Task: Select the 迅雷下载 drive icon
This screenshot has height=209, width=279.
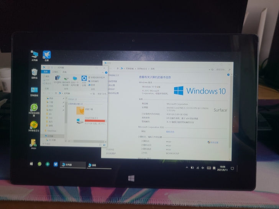Action: 80,111
